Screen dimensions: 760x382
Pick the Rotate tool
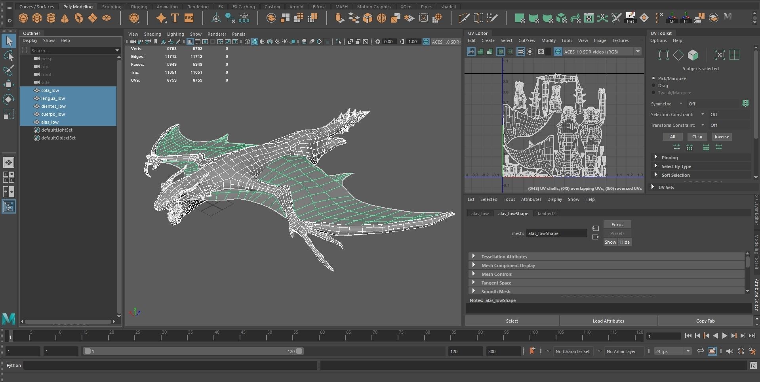9,99
